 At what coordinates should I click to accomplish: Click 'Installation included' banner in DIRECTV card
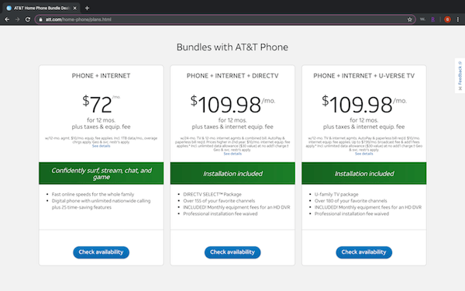pos(232,173)
